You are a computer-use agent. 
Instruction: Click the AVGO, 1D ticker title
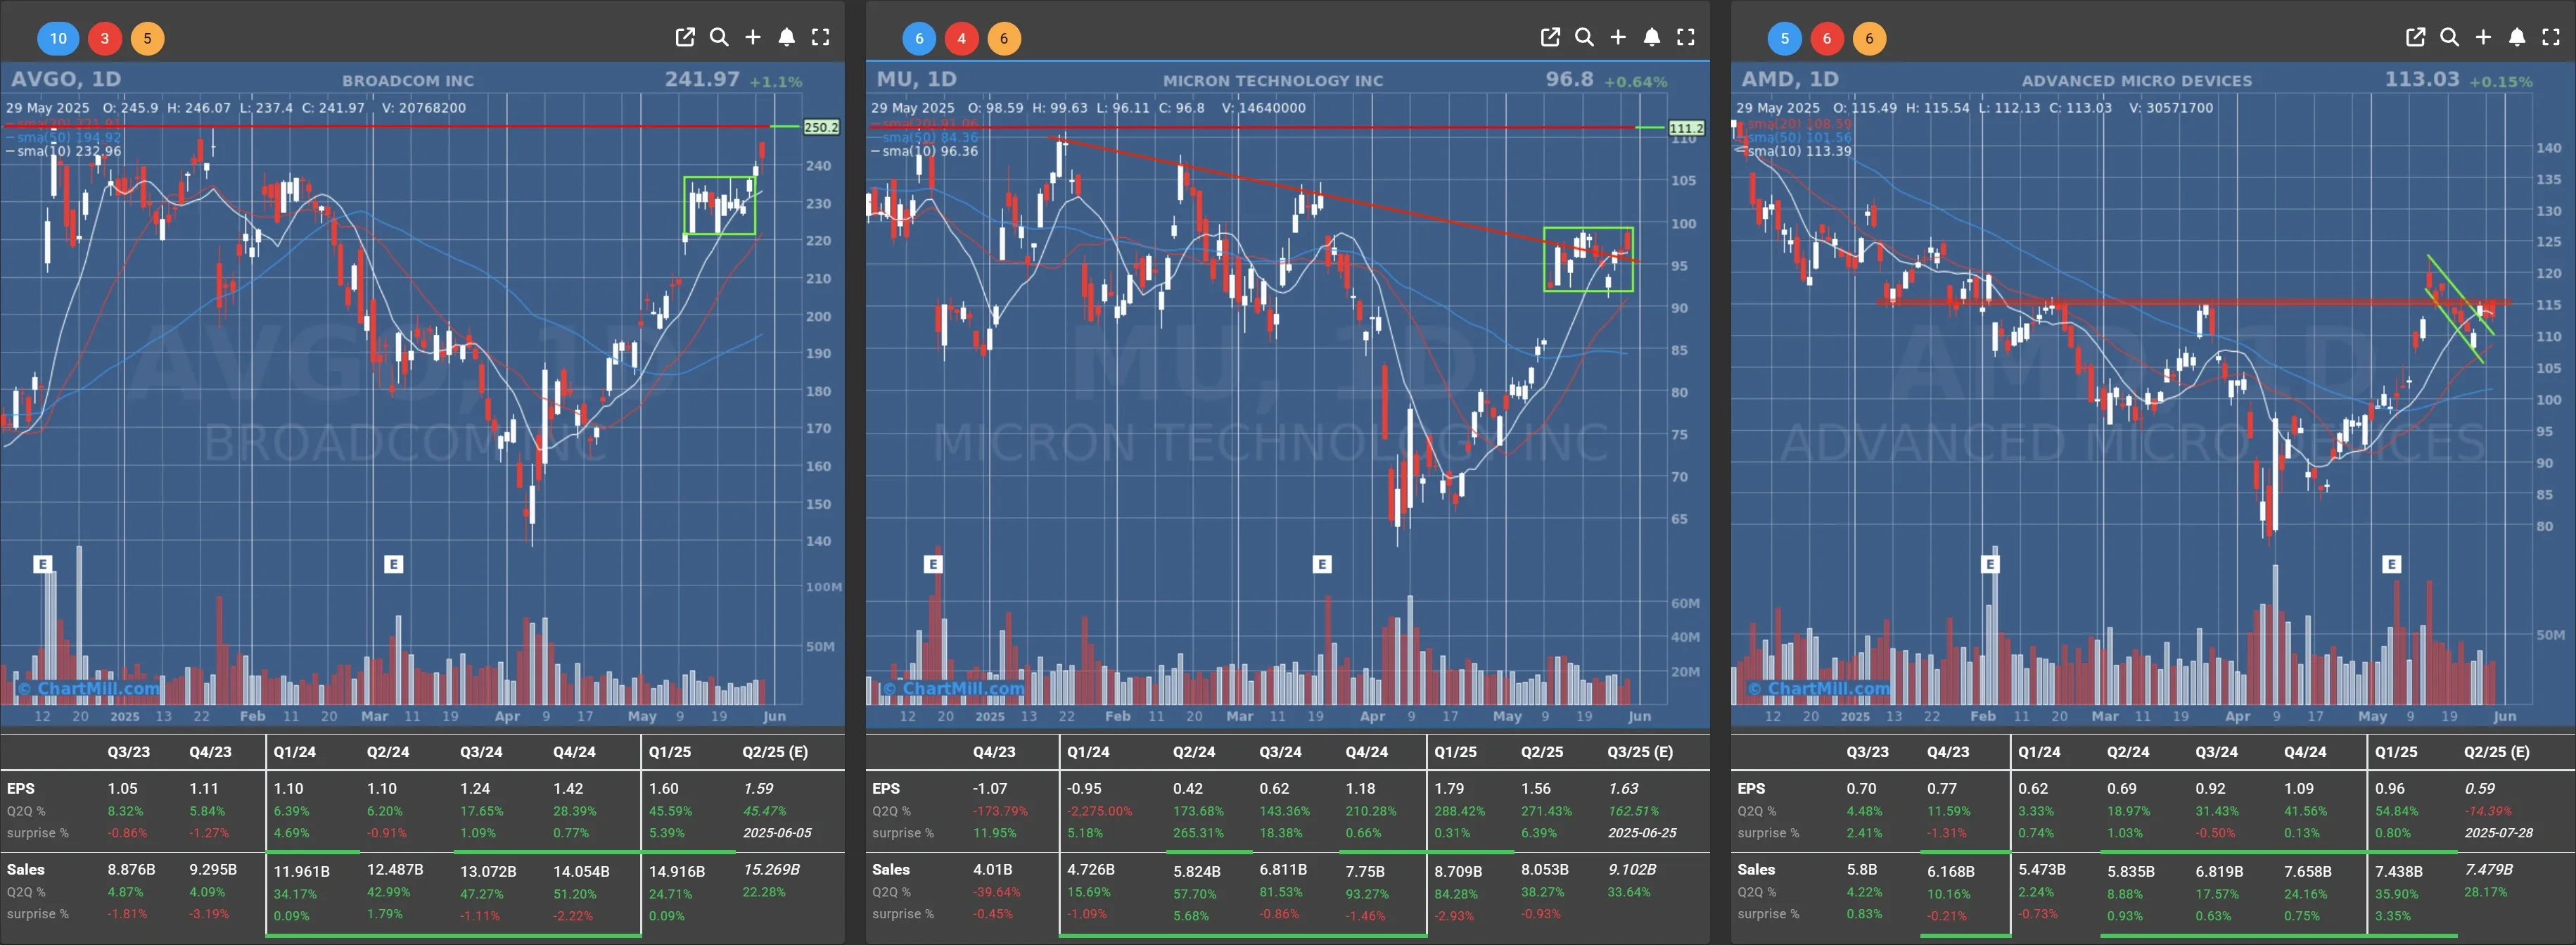[66, 79]
